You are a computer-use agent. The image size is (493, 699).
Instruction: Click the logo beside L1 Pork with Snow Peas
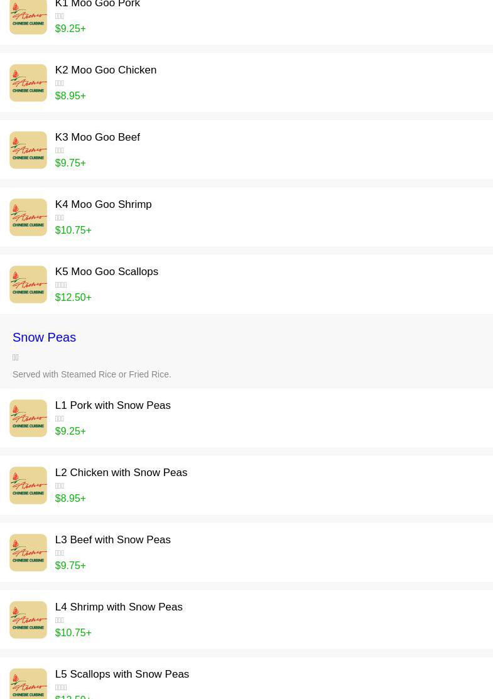[x=28, y=418]
